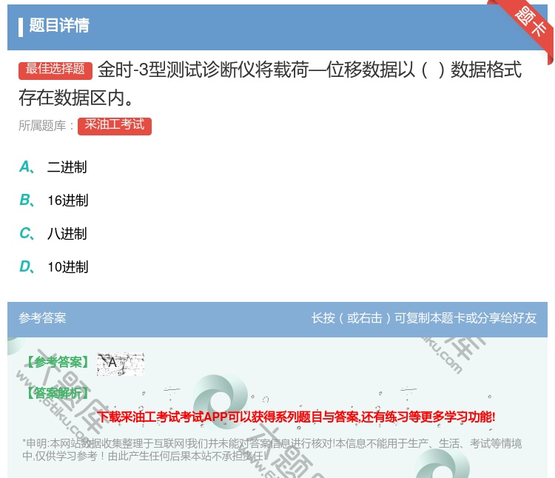Click the 申明 disclaimer text
555x478 pixels.
pyautogui.click(x=272, y=449)
